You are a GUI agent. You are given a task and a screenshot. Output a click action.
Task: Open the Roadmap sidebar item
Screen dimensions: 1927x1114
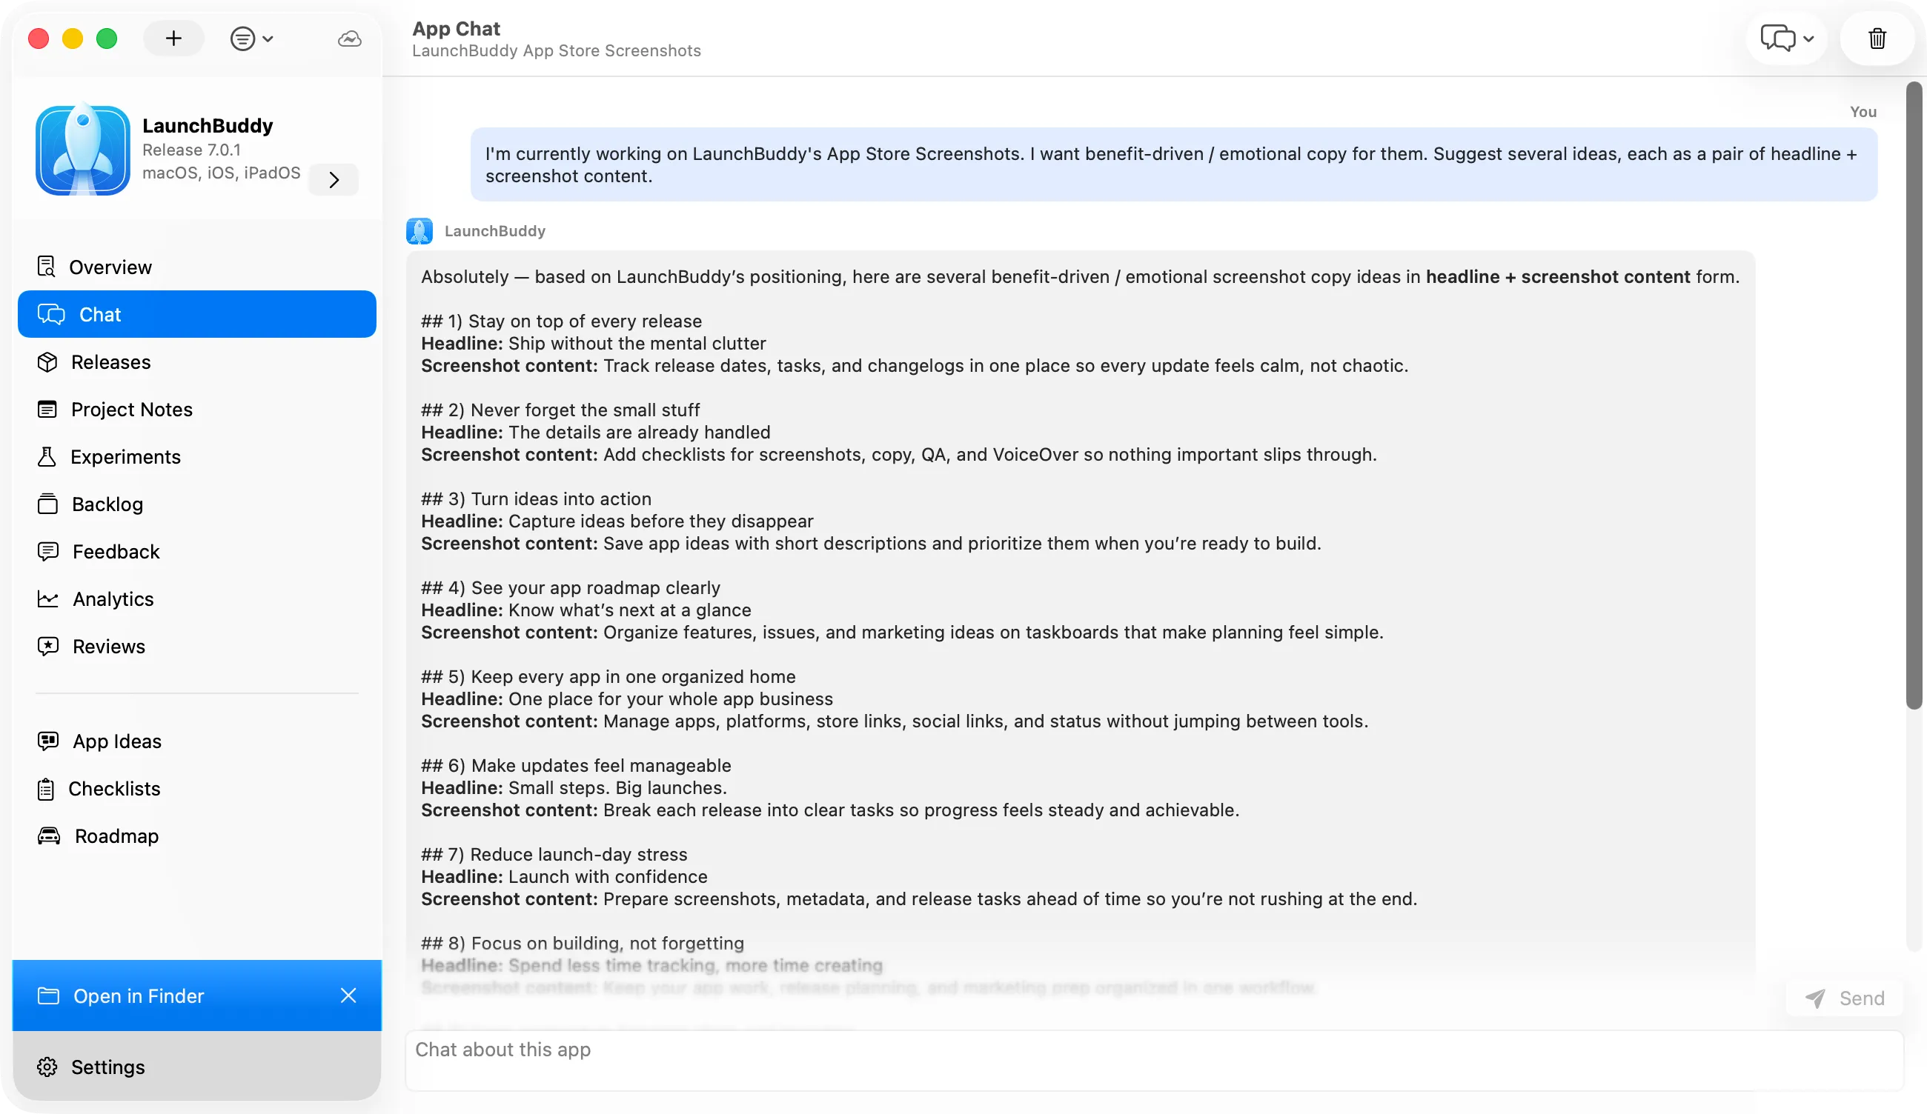coord(196,835)
